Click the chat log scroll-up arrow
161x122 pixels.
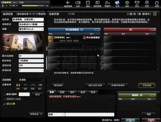(112, 97)
